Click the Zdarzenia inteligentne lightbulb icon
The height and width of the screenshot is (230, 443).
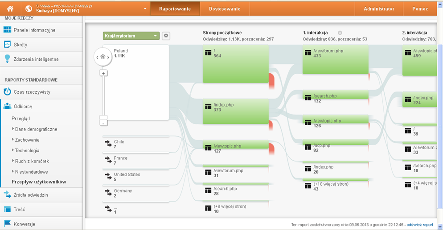[x=7, y=59]
